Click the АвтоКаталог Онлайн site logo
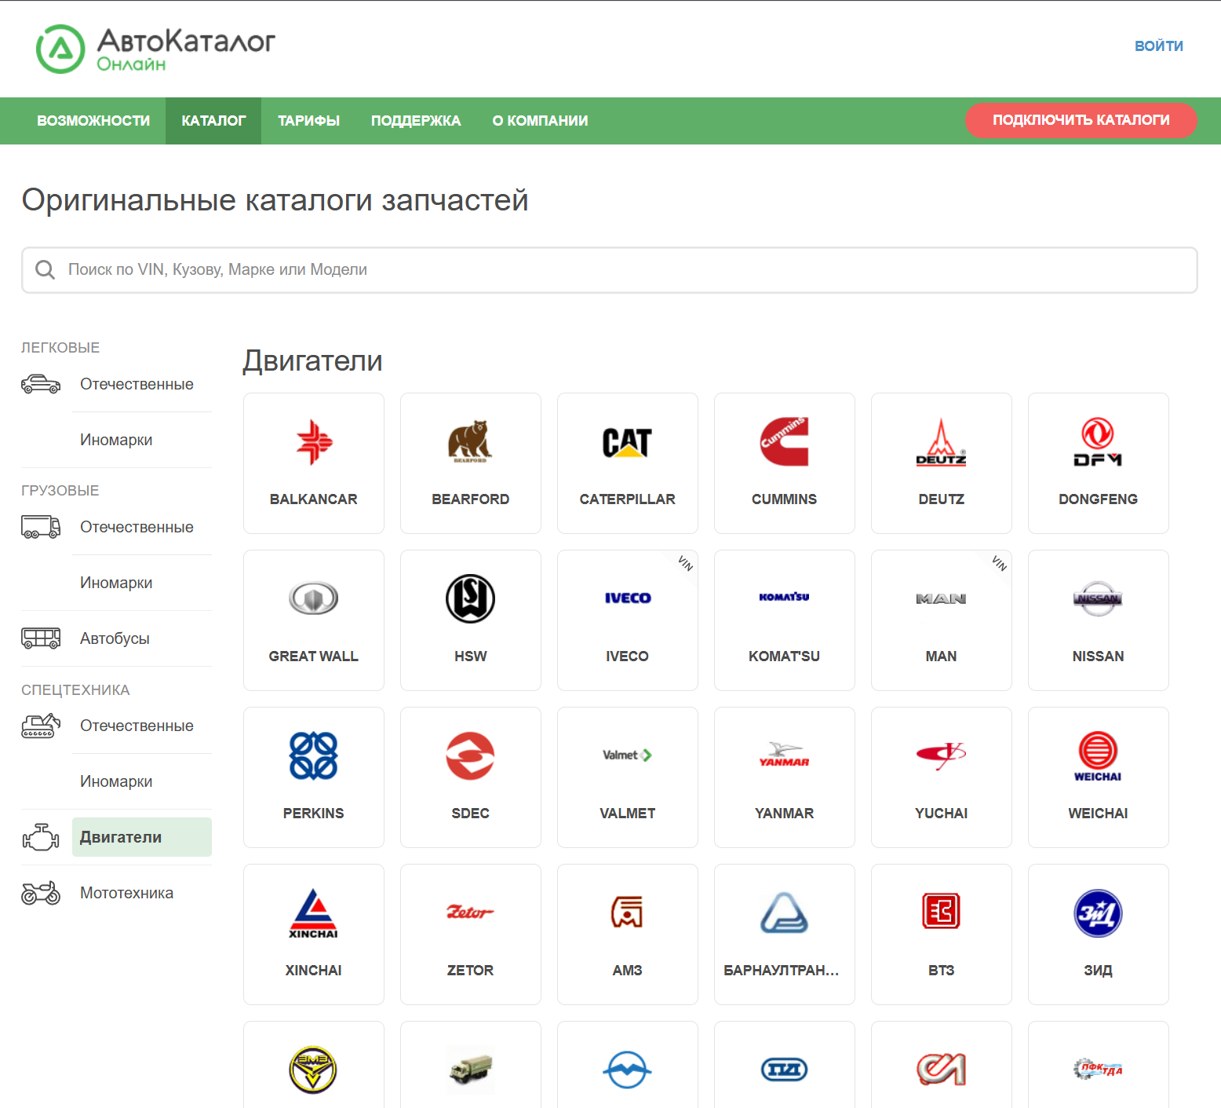 tap(155, 49)
